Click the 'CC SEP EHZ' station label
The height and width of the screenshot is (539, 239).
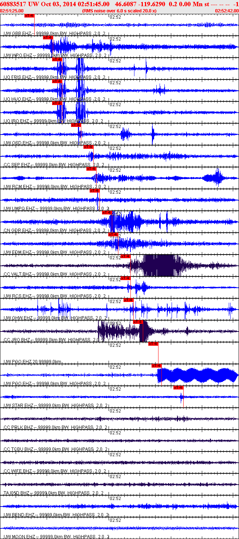pyautogui.click(x=17, y=165)
